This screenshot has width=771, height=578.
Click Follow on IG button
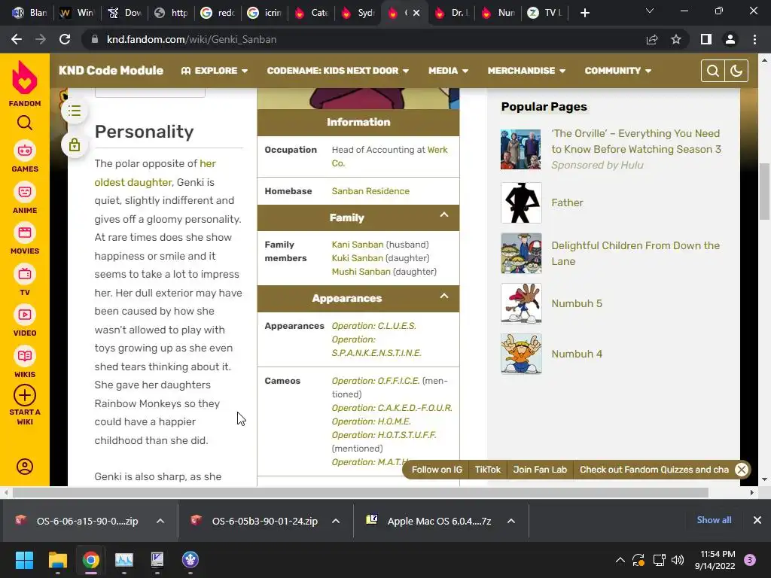pyautogui.click(x=437, y=470)
